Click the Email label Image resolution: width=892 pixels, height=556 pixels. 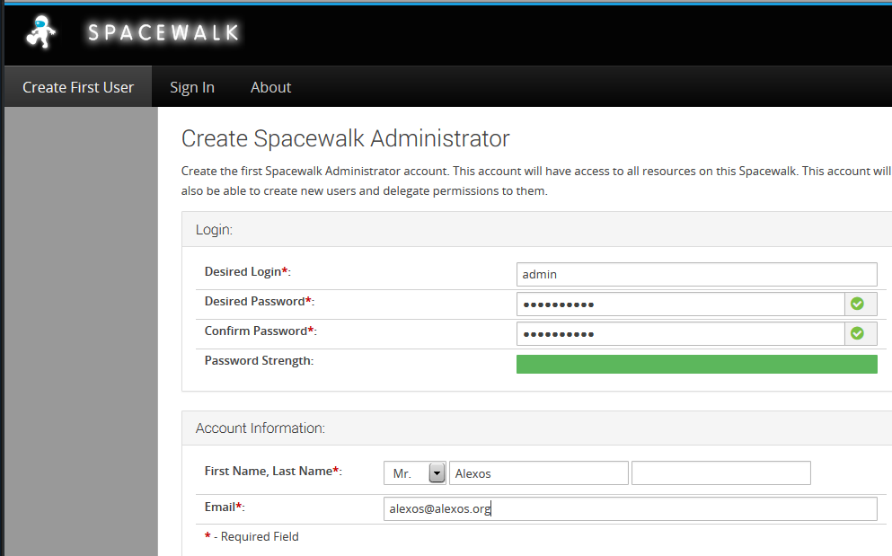click(x=225, y=507)
